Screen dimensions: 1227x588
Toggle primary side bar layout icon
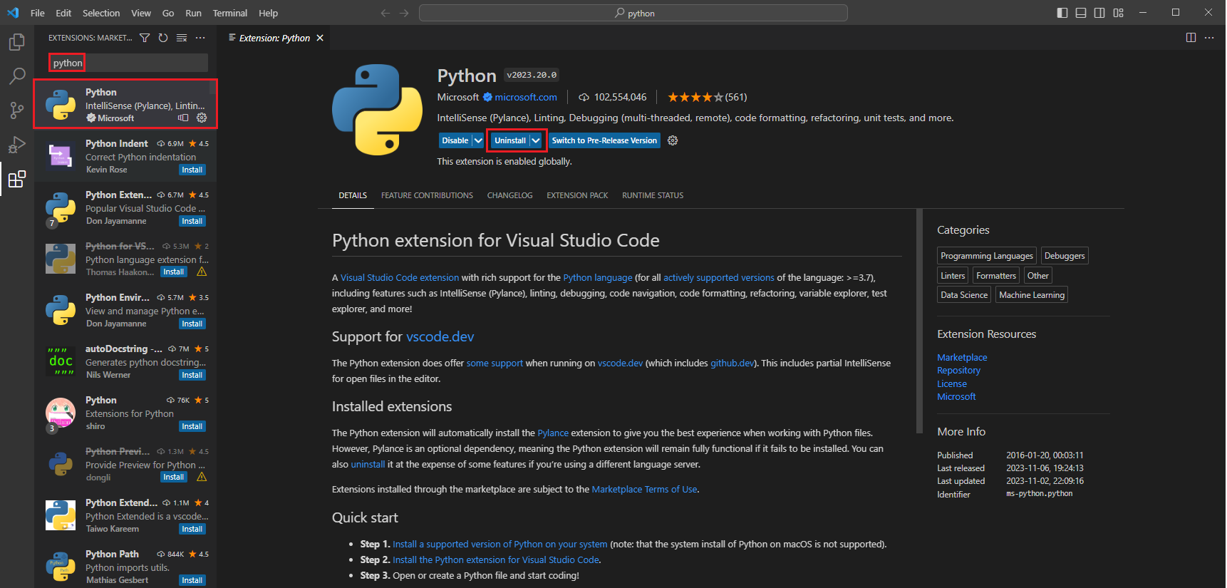(x=1062, y=13)
